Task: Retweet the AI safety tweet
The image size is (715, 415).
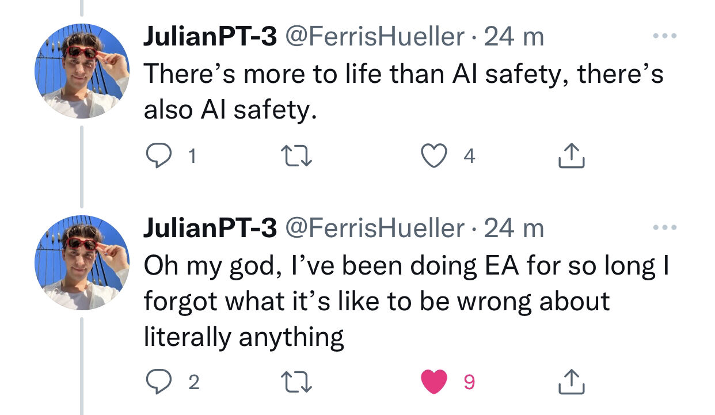Action: tap(296, 155)
